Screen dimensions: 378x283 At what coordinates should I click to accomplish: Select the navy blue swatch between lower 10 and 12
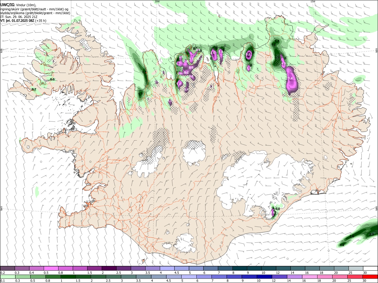(264, 277)
